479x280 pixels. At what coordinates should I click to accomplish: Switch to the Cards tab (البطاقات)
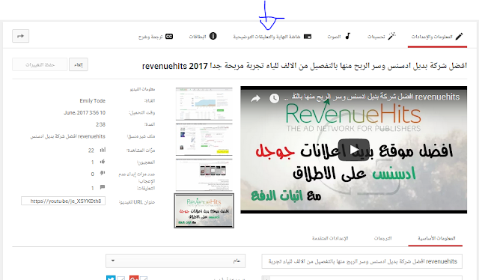(203, 37)
